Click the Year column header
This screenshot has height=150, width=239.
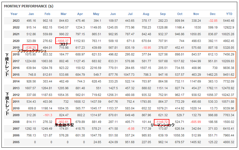14,14
